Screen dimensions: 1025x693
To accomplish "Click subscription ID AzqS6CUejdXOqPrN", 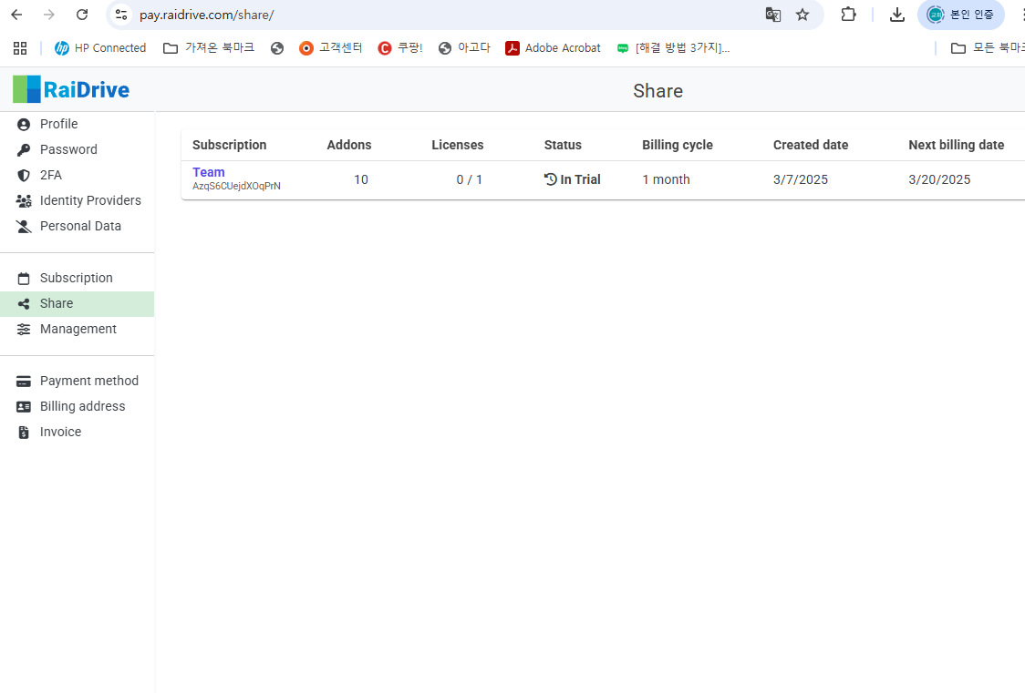I will 236,186.
